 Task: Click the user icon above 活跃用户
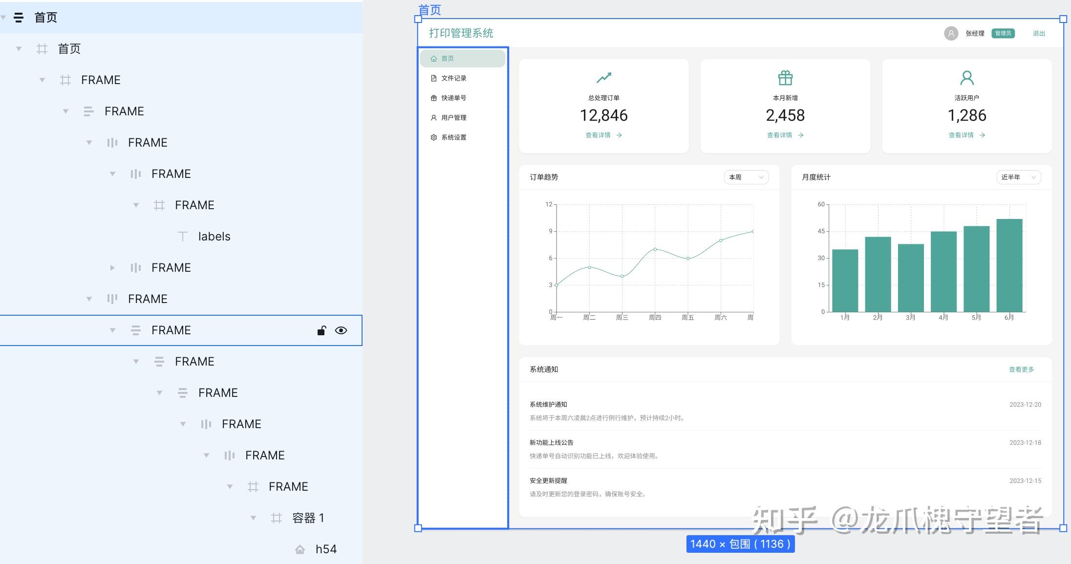click(x=967, y=78)
